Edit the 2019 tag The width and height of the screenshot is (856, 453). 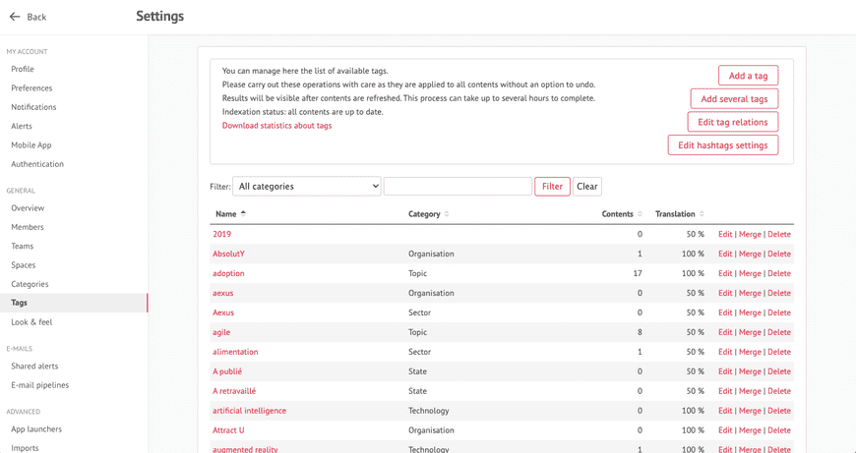pos(725,235)
